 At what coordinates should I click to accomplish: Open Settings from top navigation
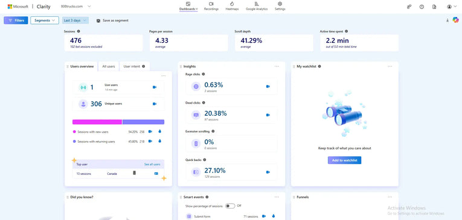pos(280,6)
